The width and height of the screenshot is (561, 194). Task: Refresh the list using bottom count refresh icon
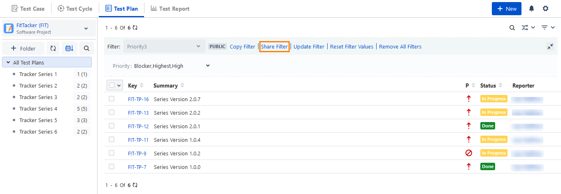pos(135,185)
